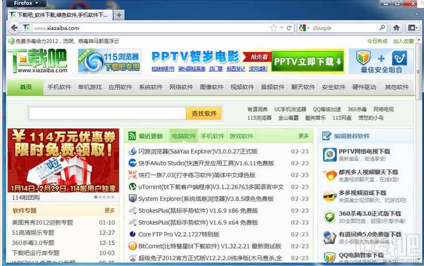This screenshot has height=266, width=424.
Task: Click the 114万元优惠券 promo image
Action: tap(63, 161)
